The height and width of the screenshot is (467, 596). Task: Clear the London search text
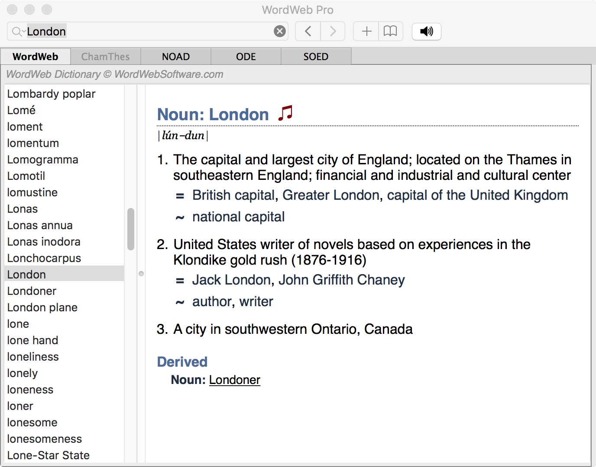pyautogui.click(x=279, y=31)
